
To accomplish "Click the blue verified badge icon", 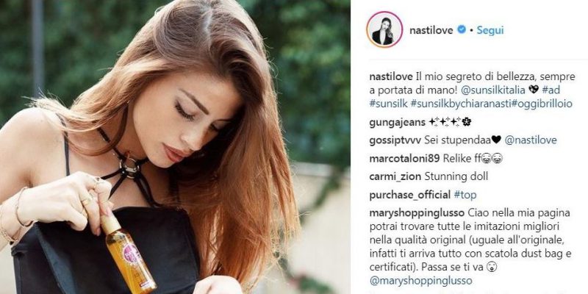I will tap(462, 29).
